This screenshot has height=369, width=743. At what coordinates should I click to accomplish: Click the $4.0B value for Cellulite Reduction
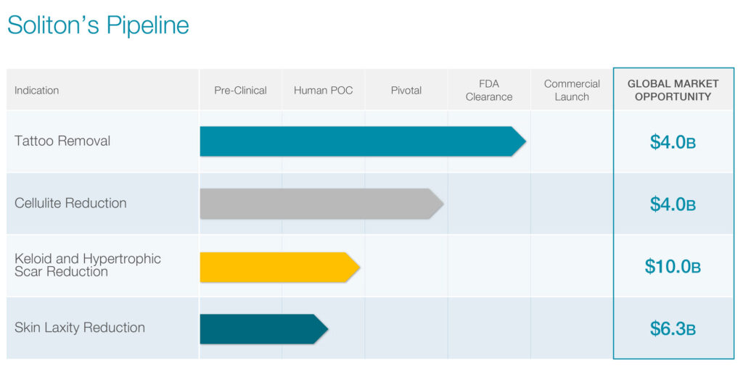[673, 204]
